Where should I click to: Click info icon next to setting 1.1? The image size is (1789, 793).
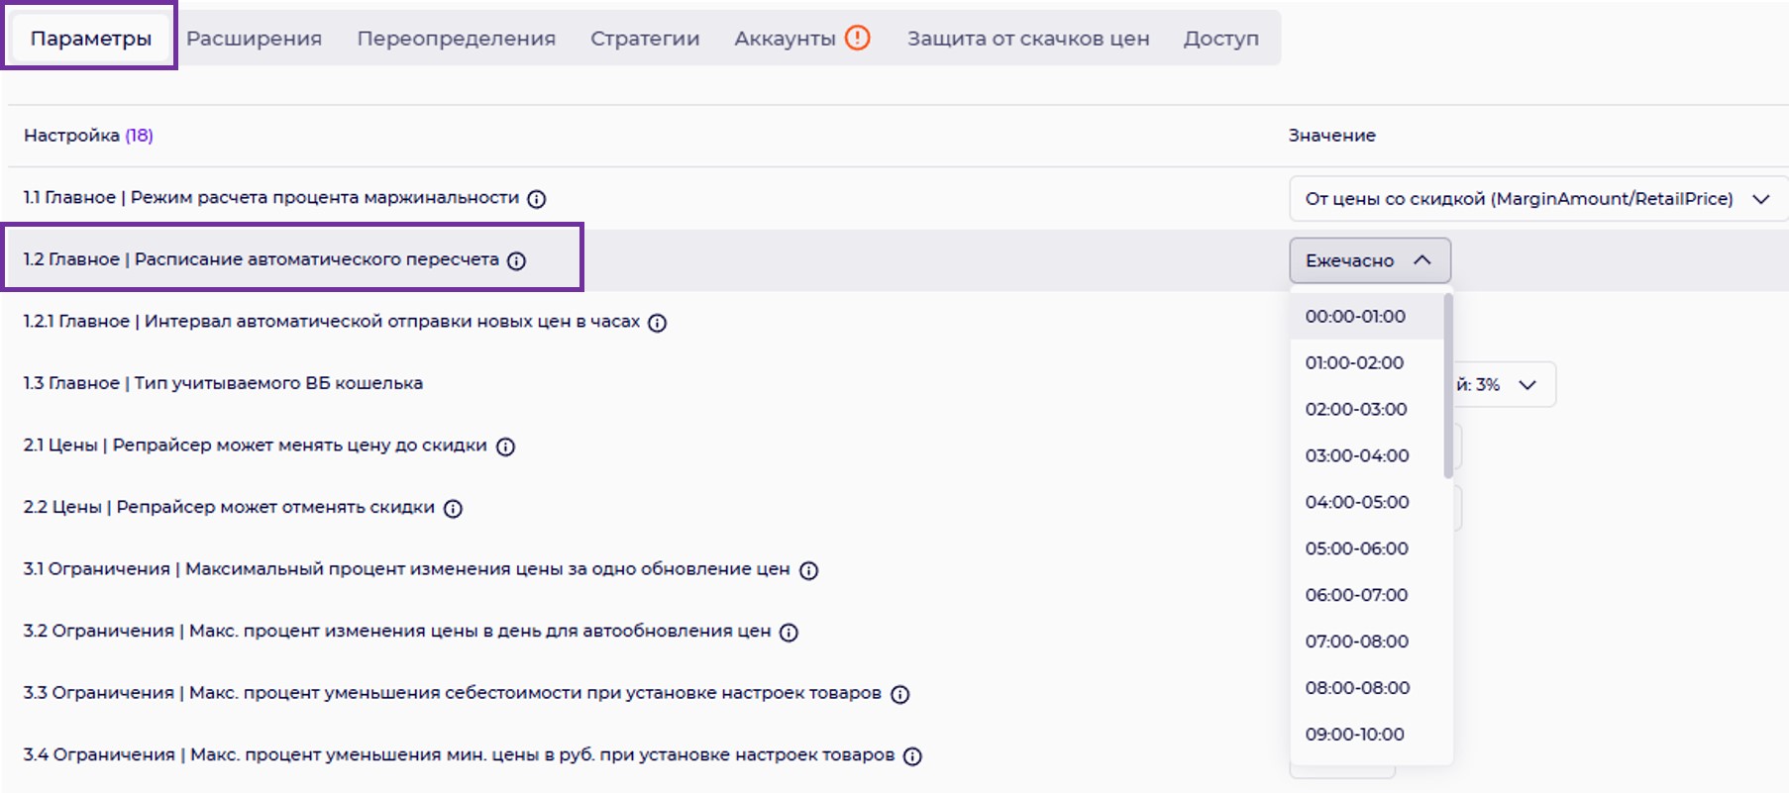click(537, 199)
